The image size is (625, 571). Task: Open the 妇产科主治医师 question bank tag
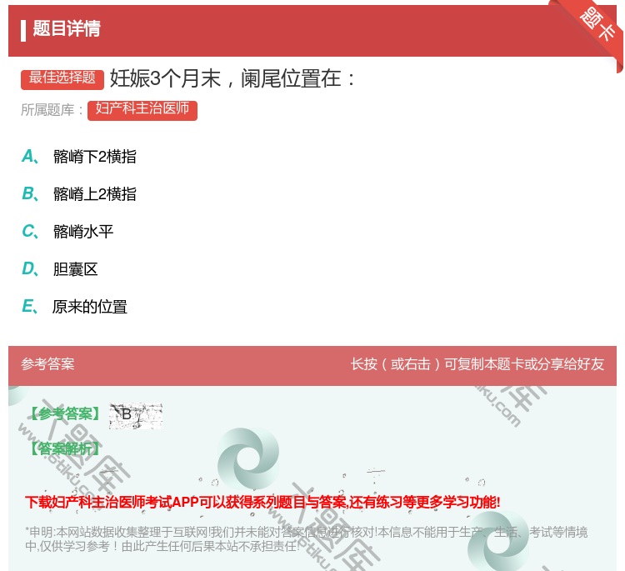pyautogui.click(x=142, y=110)
